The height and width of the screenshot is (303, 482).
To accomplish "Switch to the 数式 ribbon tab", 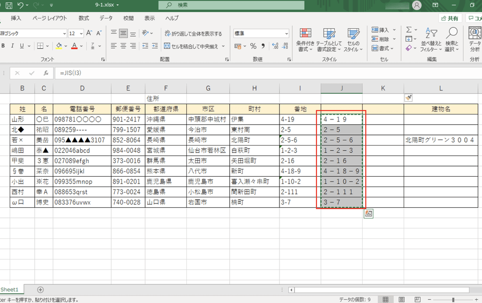I will (x=84, y=18).
